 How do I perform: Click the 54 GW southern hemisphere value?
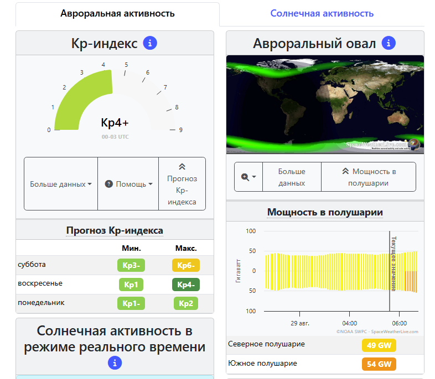379,364
